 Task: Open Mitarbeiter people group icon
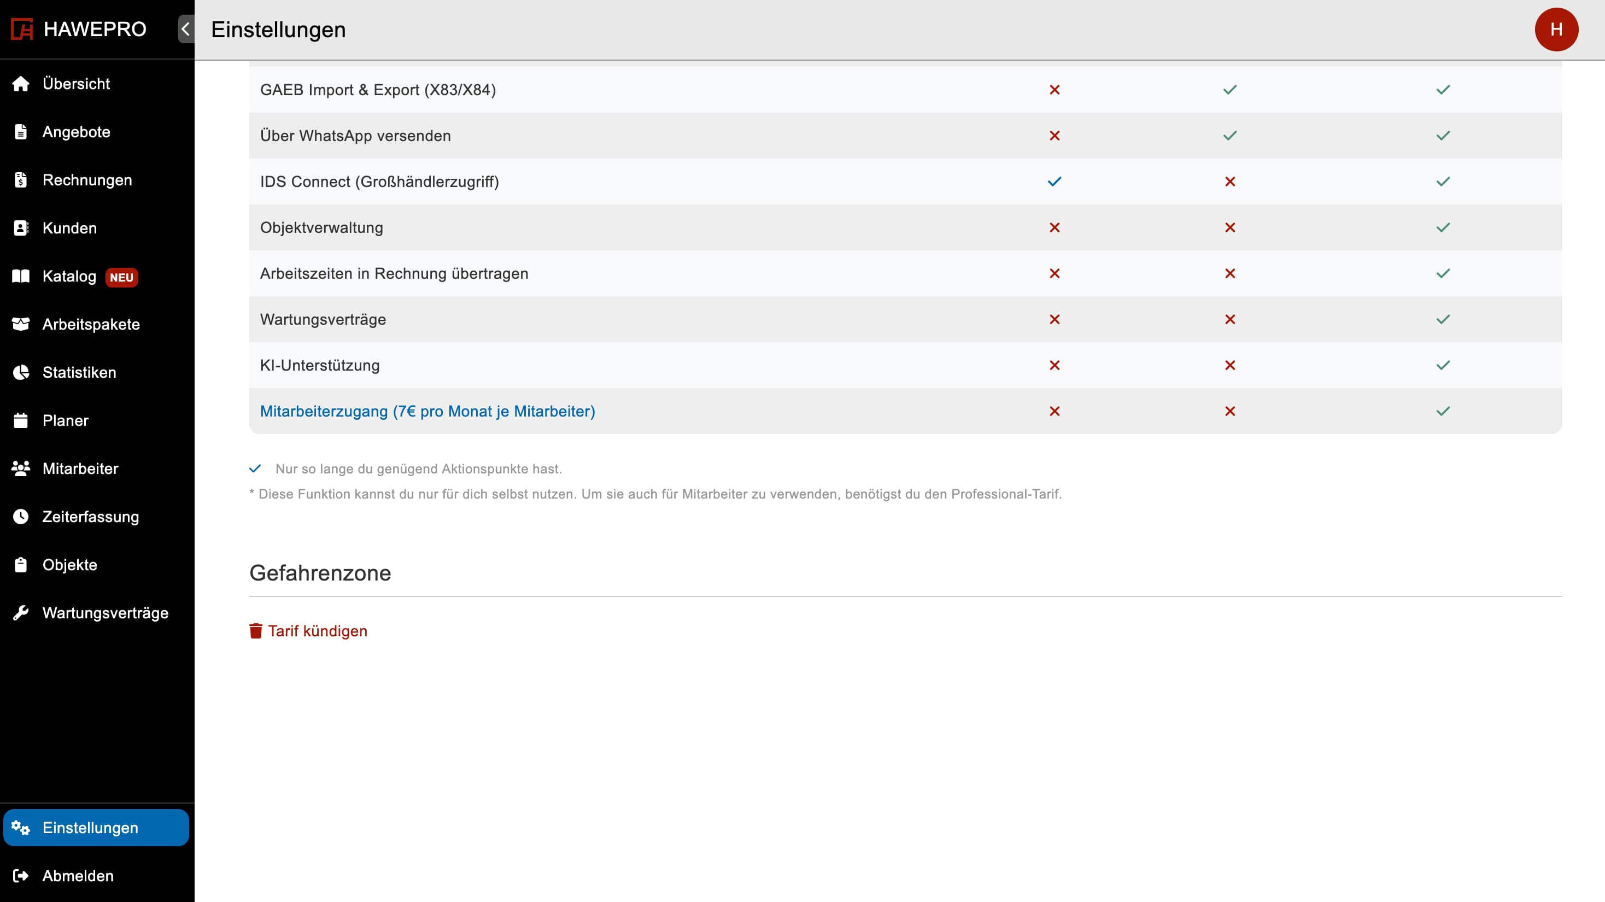tap(21, 468)
